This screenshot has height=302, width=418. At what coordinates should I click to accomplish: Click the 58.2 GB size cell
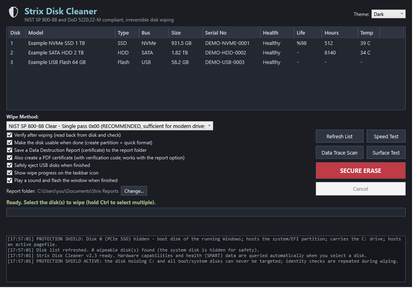click(x=180, y=62)
